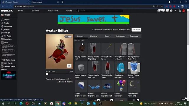This screenshot has width=189, height=106.
Task: Select Young Nezha - Head item
Action: click(x=81, y=70)
